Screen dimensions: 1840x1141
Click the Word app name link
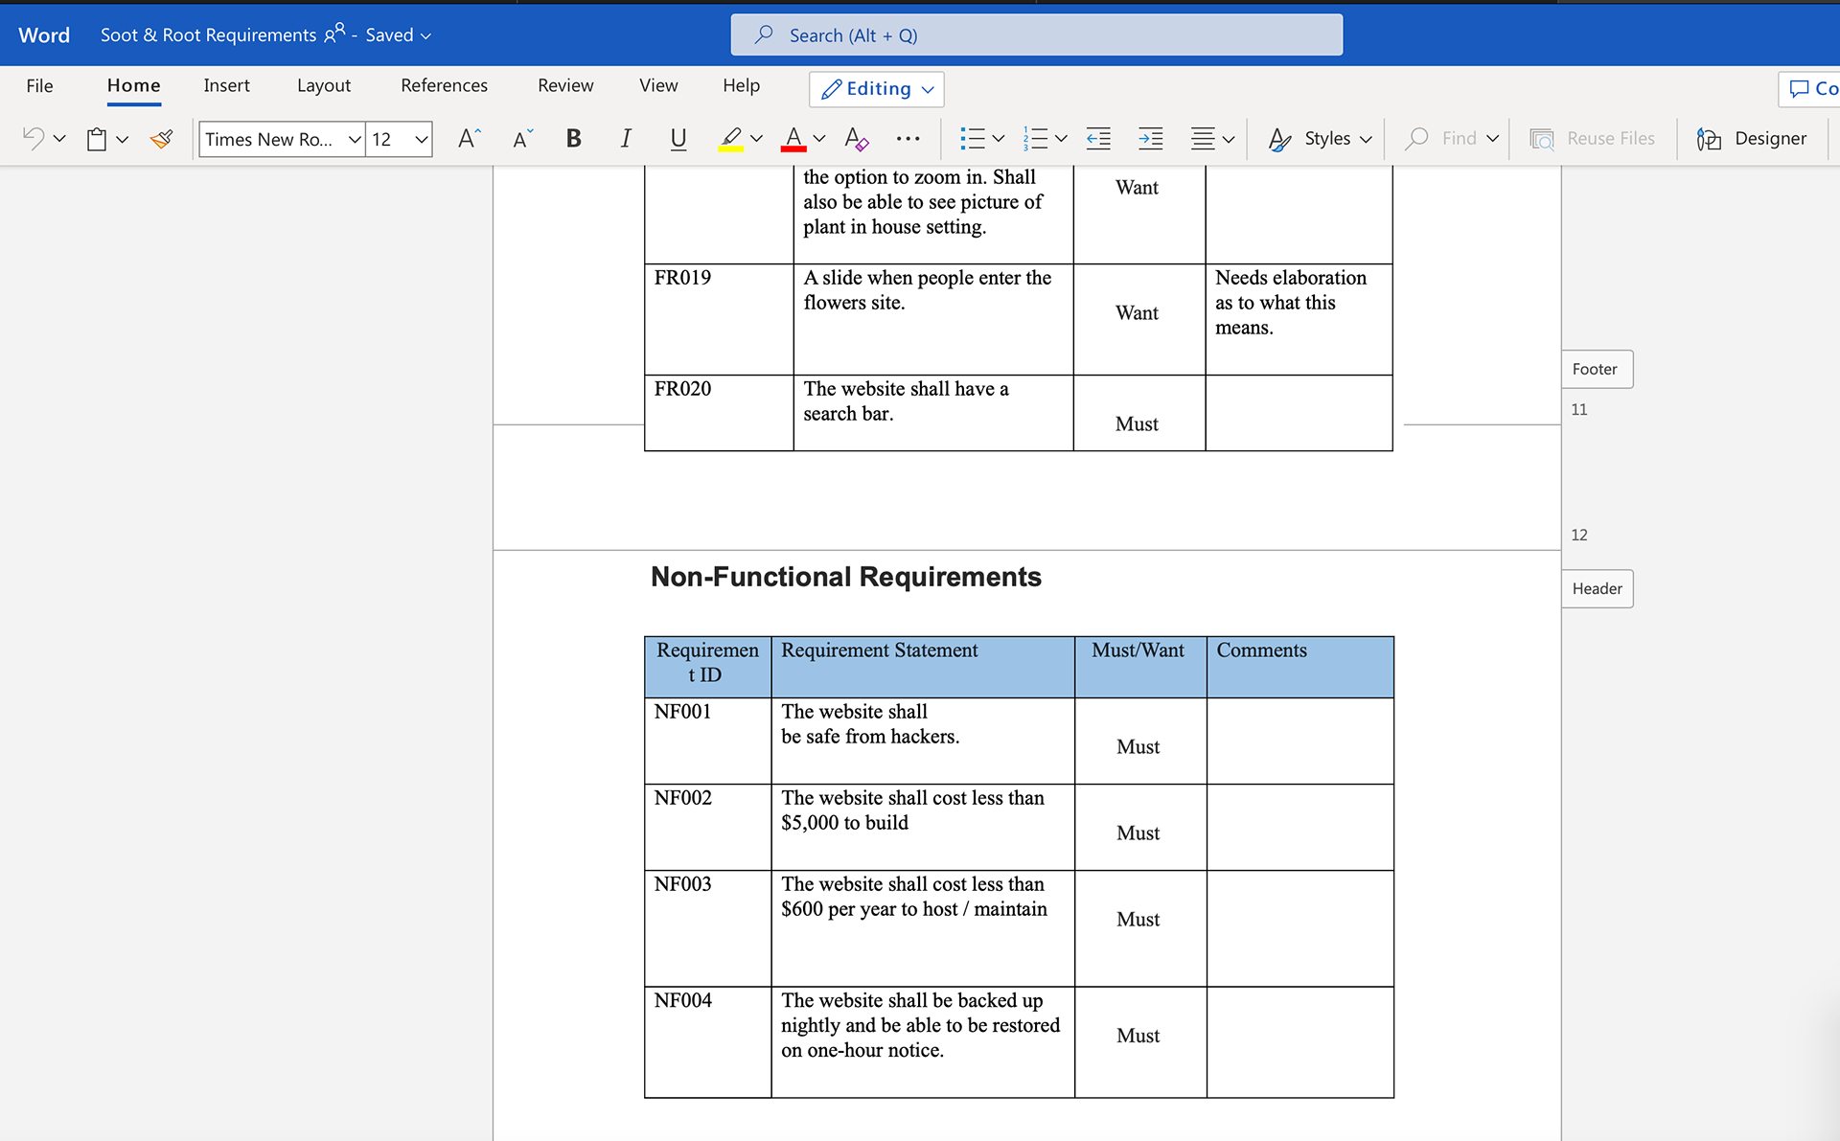click(x=44, y=35)
